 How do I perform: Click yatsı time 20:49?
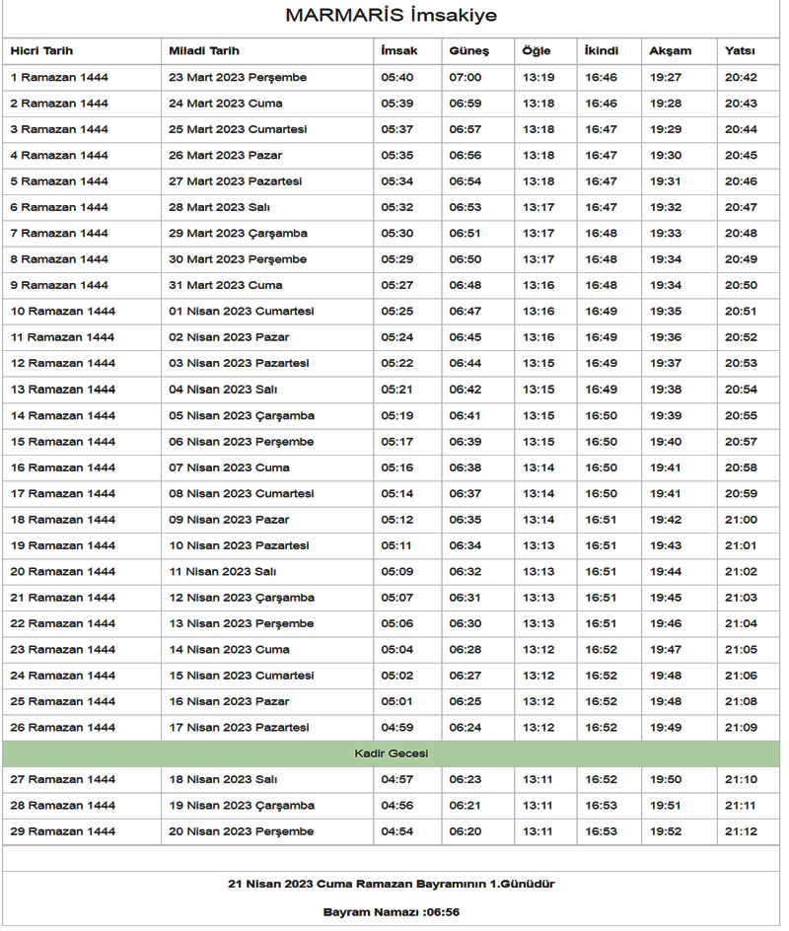click(x=741, y=259)
